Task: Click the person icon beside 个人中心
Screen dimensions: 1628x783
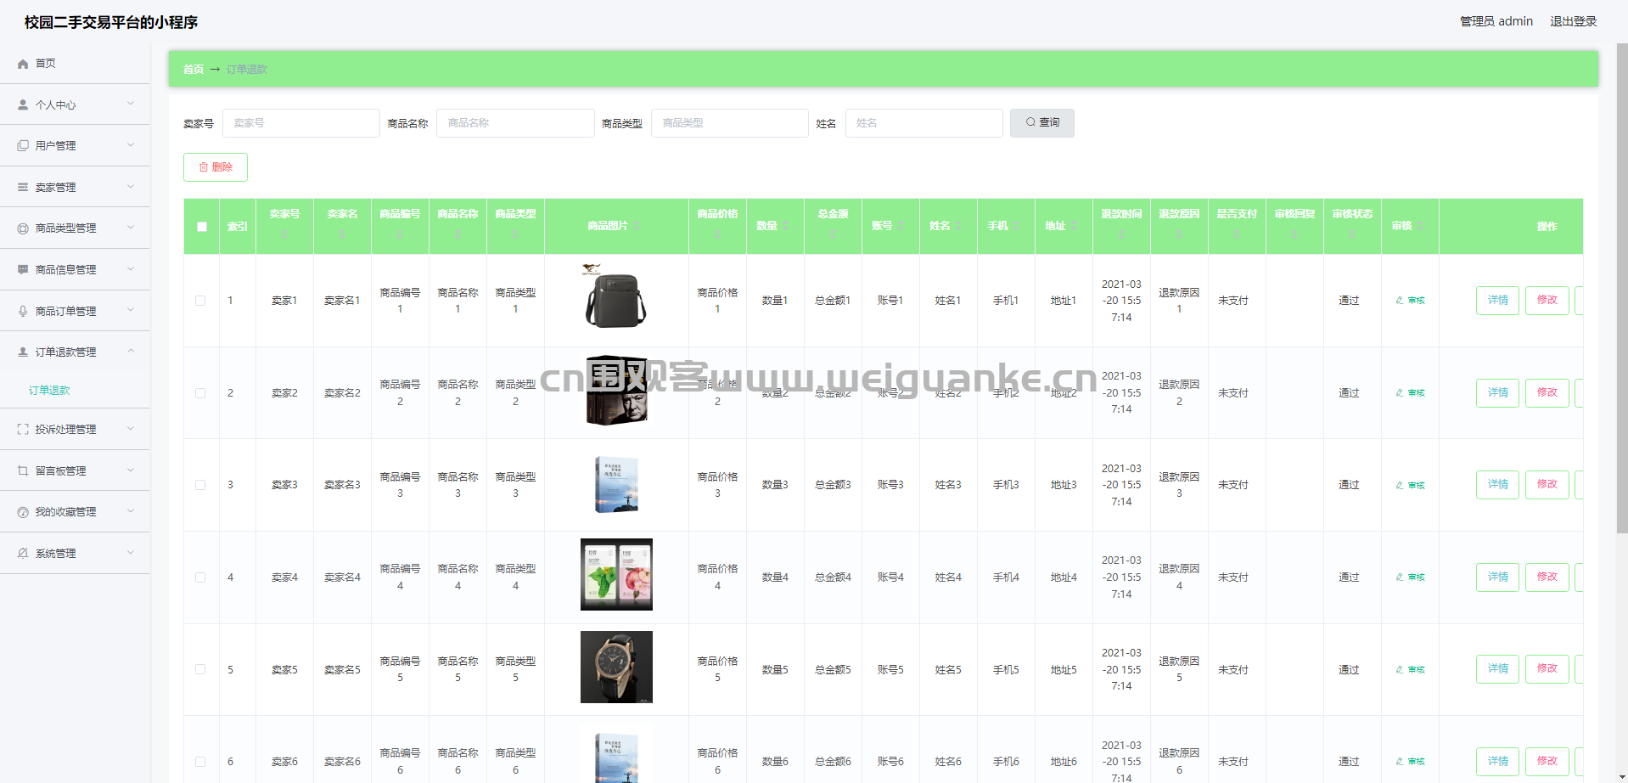Action: [23, 105]
